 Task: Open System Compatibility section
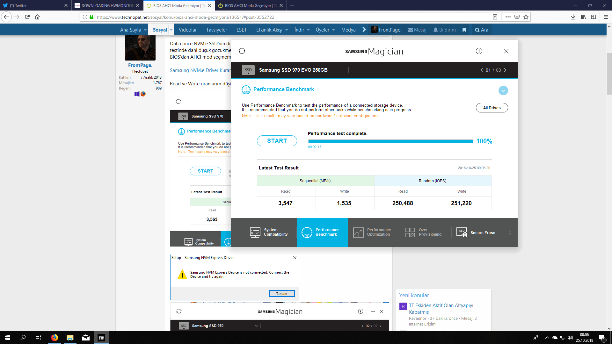click(269, 232)
